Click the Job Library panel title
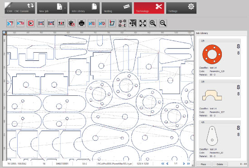Image resolution: width=249 pixels, height=168 pixels. (202, 33)
